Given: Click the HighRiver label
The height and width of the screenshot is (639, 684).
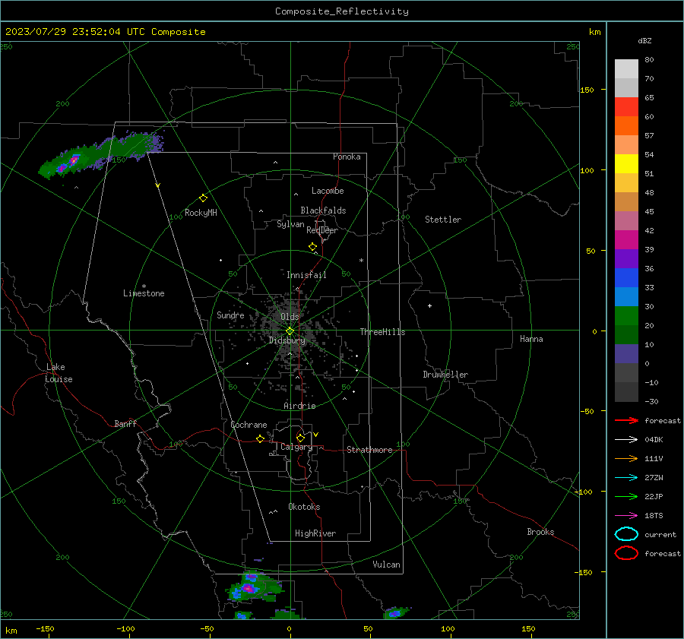Looking at the screenshot, I should pos(315,533).
